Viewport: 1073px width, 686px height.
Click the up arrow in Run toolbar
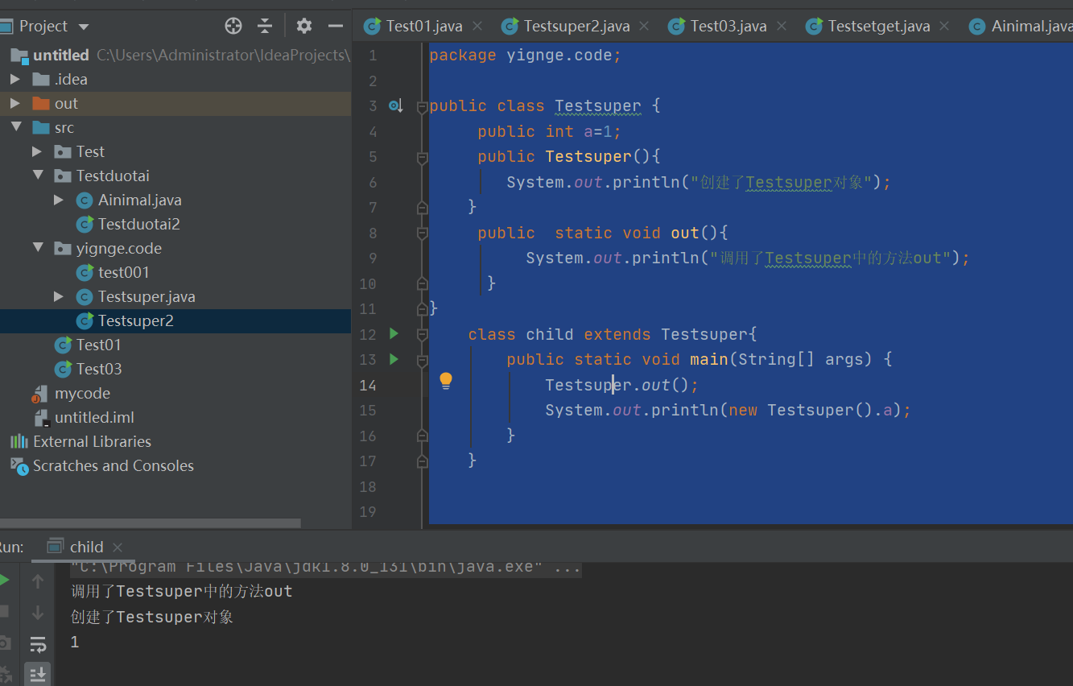point(38,581)
